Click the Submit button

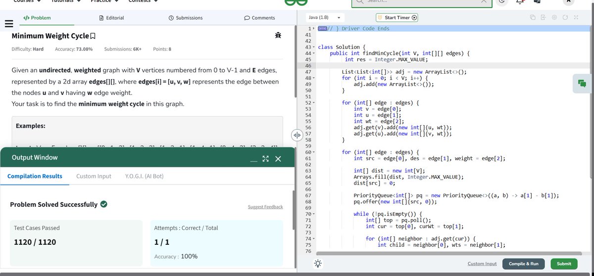click(564, 264)
